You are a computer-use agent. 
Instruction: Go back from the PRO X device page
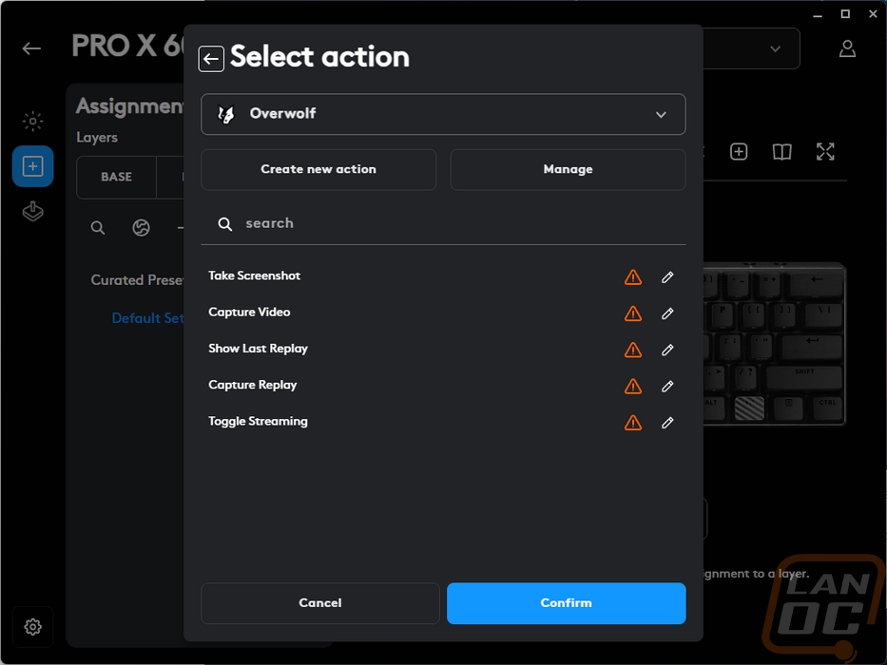pos(31,48)
